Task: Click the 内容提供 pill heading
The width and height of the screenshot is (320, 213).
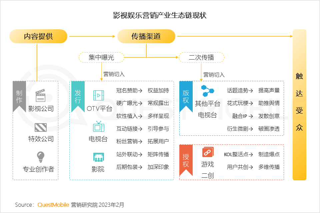Action: (x=38, y=36)
